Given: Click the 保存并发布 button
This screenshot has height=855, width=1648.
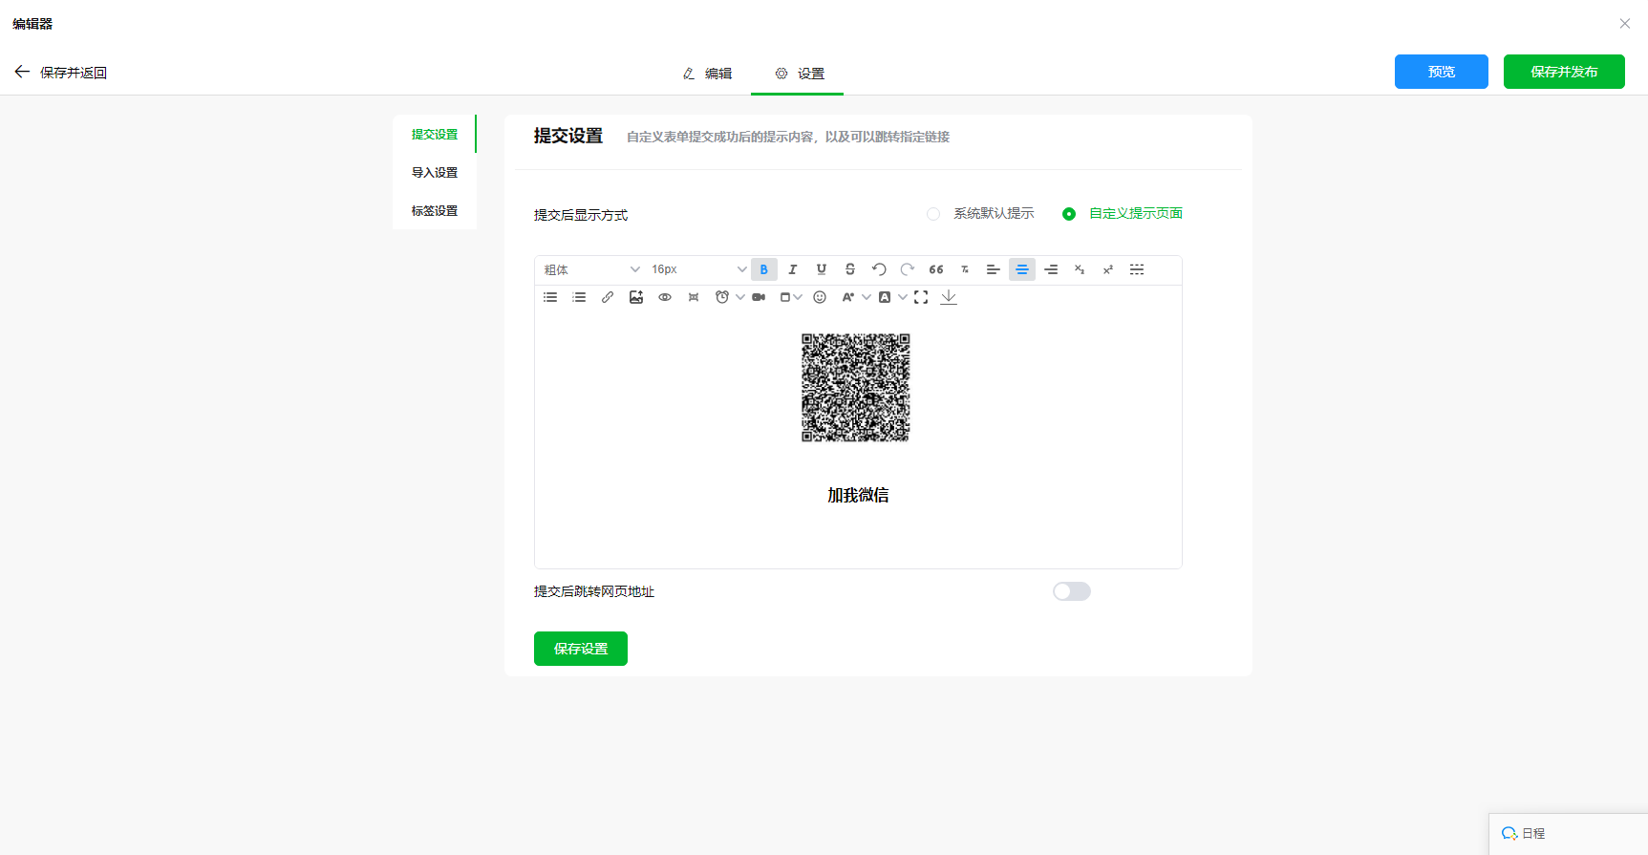Looking at the screenshot, I should click(1564, 72).
